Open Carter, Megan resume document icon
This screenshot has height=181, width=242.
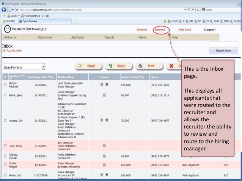104,165
